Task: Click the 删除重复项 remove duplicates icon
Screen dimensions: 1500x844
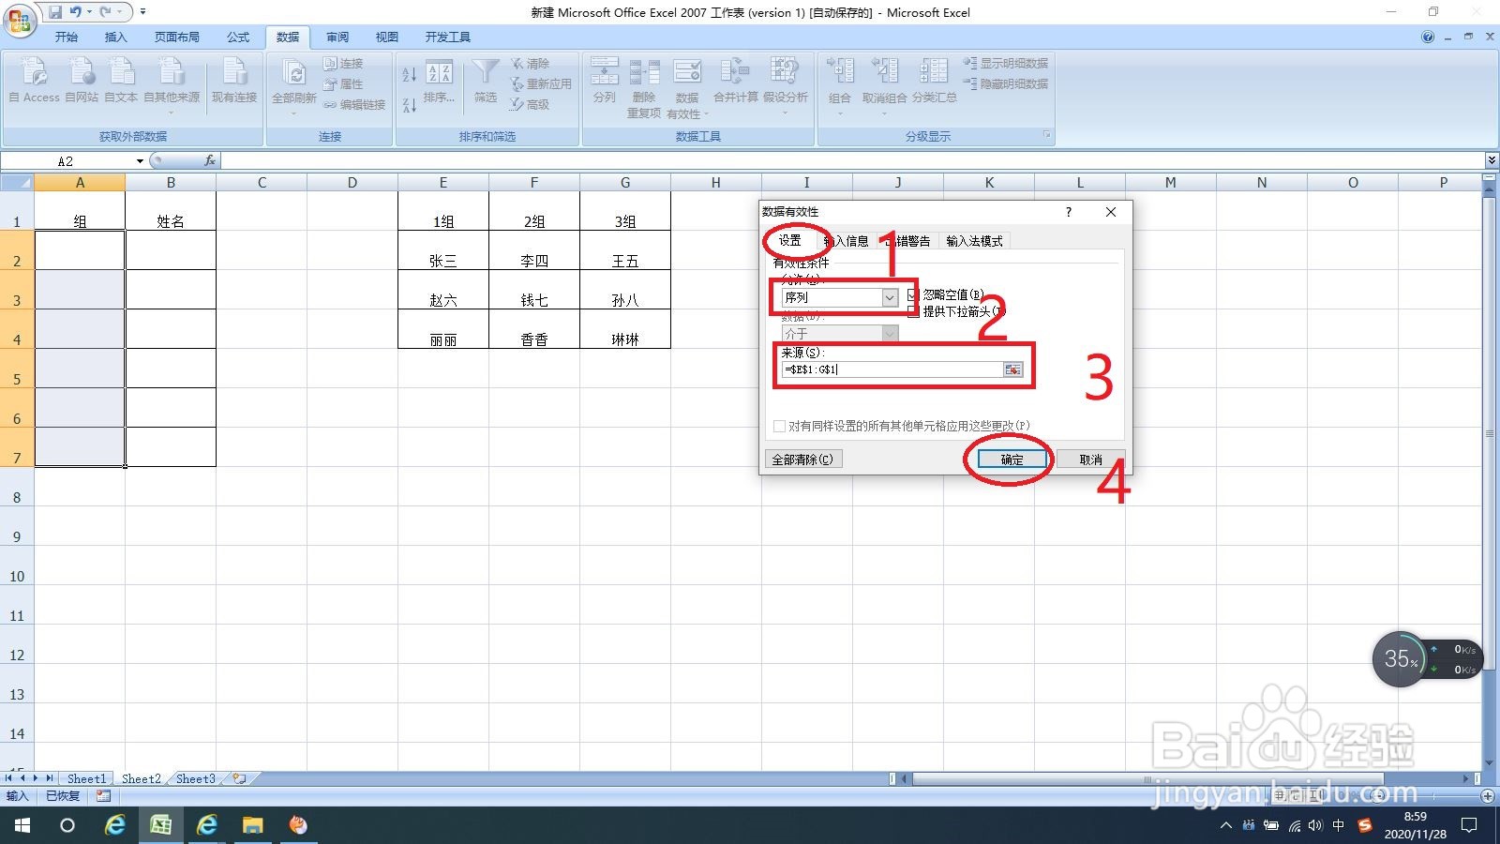Action: click(x=644, y=86)
